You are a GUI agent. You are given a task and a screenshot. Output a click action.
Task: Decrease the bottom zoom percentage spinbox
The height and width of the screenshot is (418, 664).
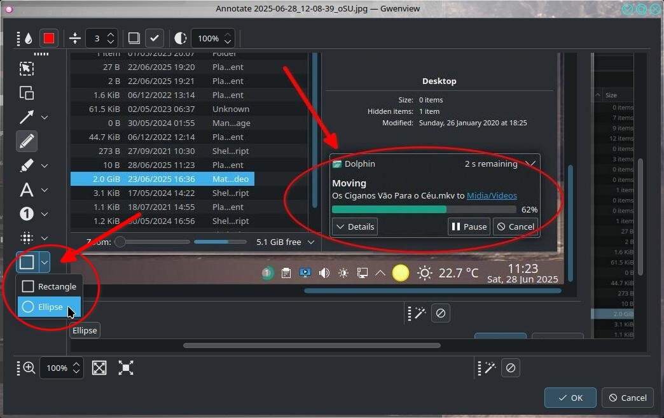tap(76, 372)
